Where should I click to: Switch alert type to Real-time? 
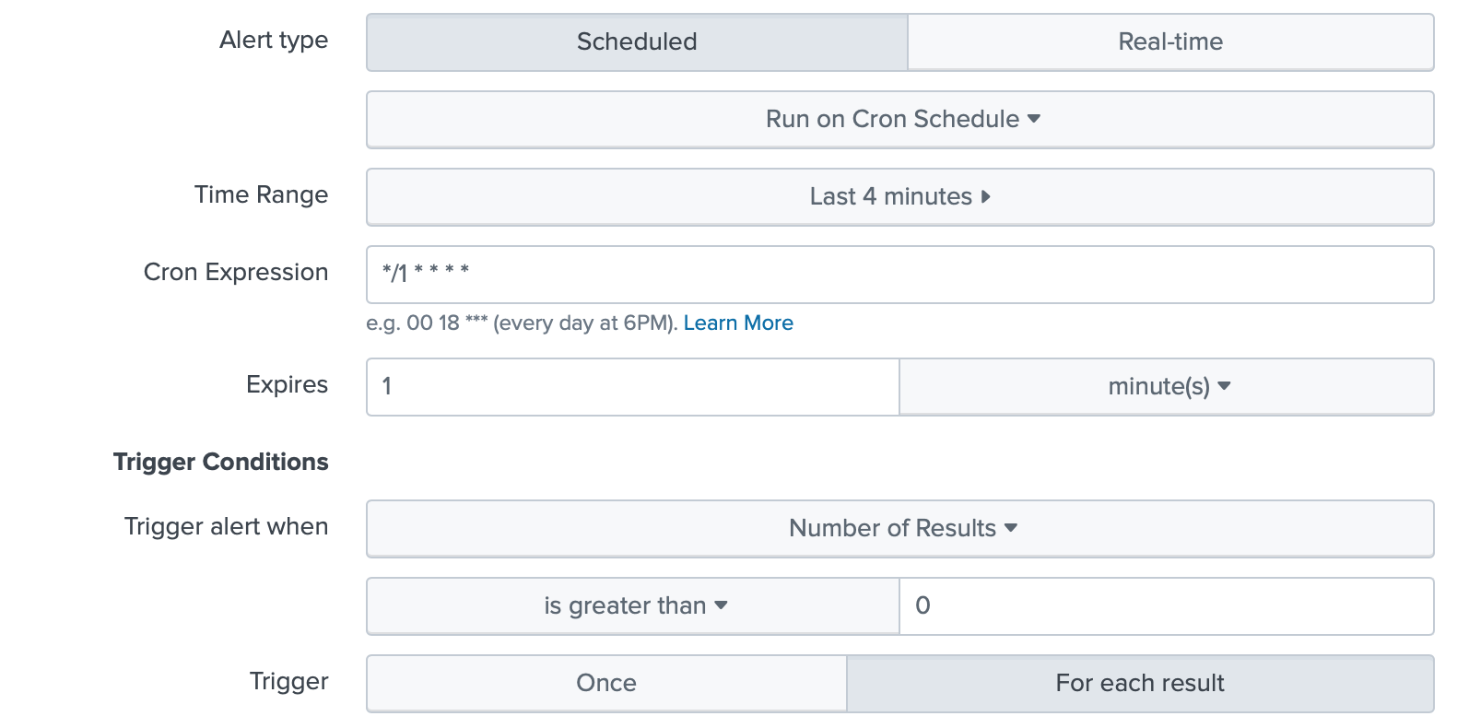point(1170,42)
